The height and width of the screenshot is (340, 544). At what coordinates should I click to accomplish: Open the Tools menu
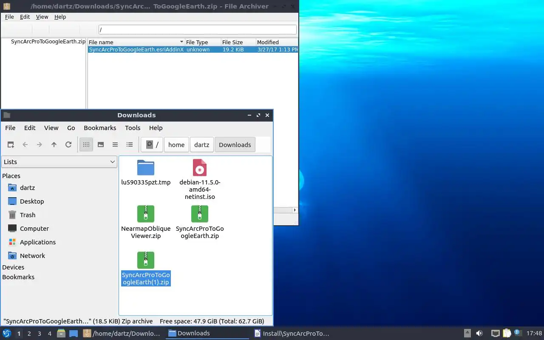(133, 127)
